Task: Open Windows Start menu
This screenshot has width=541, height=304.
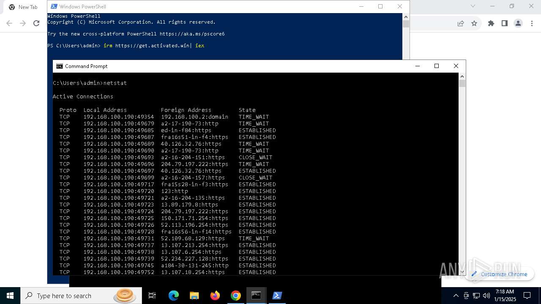Action: click(x=10, y=296)
